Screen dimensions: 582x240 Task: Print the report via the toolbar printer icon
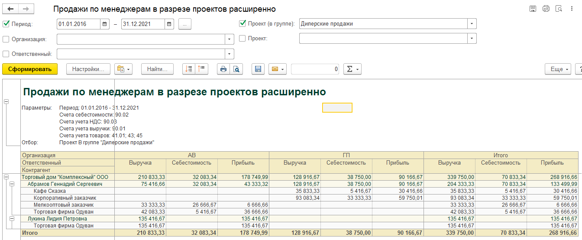point(223,69)
